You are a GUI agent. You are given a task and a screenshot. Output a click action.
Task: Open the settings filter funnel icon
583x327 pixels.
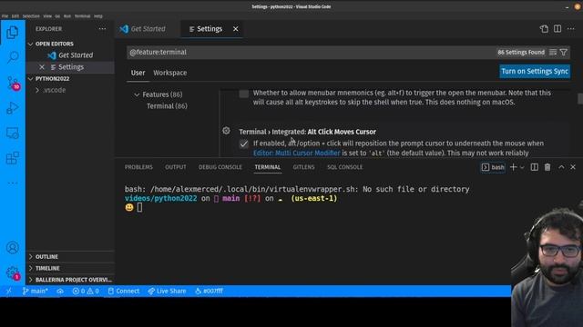pyautogui.click(x=564, y=53)
